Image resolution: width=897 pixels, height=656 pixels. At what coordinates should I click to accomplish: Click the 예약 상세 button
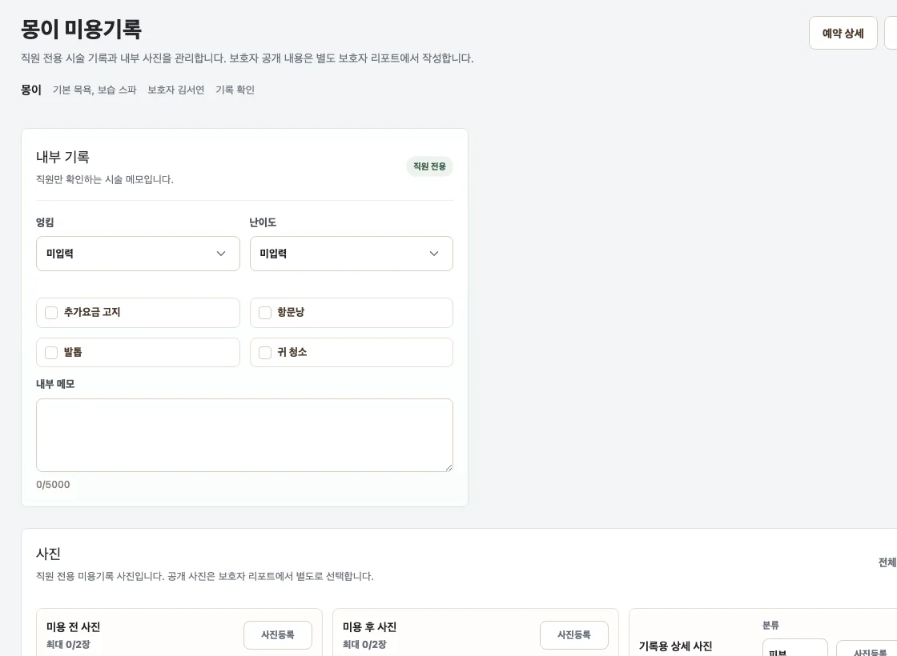(x=843, y=33)
